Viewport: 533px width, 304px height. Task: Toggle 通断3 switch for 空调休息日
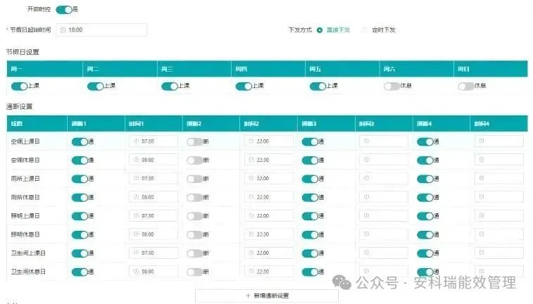point(310,160)
